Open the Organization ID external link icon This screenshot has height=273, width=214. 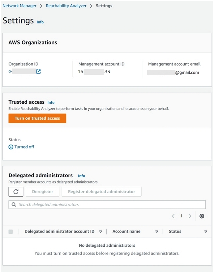click(x=38, y=71)
